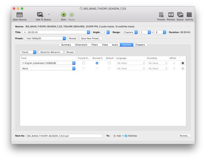
Task: Click the Browse button
Action: (x=185, y=136)
